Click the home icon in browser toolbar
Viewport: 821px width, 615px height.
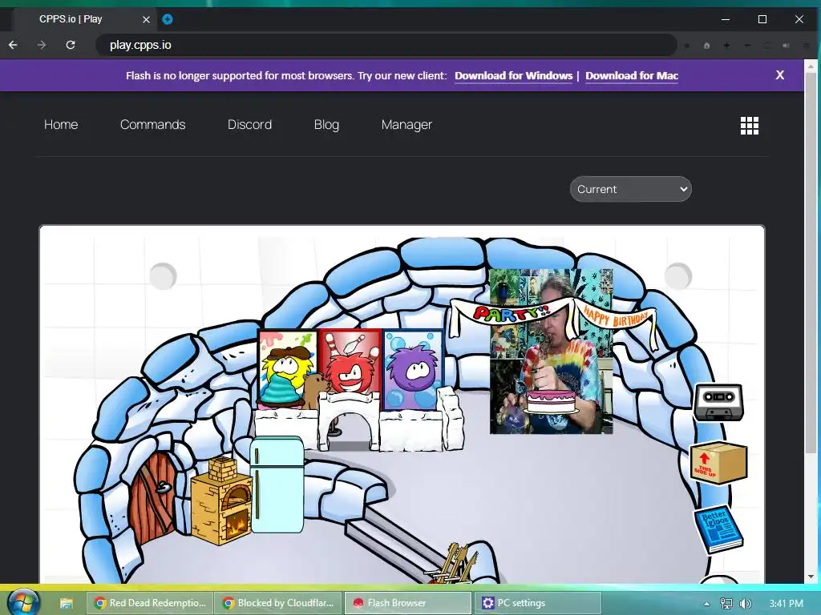click(x=707, y=46)
